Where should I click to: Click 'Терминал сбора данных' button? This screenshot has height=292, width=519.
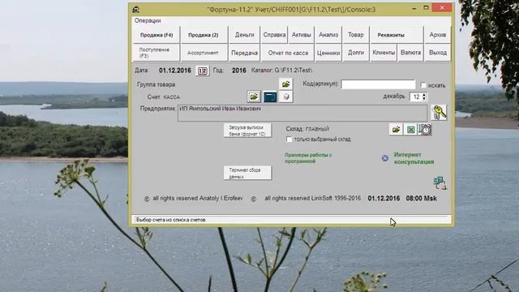pos(247,173)
